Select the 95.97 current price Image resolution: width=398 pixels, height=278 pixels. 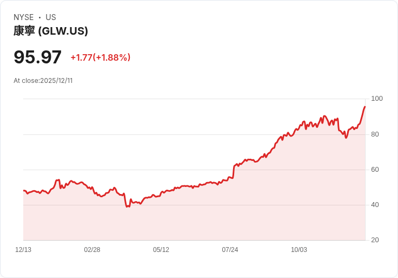click(x=37, y=57)
